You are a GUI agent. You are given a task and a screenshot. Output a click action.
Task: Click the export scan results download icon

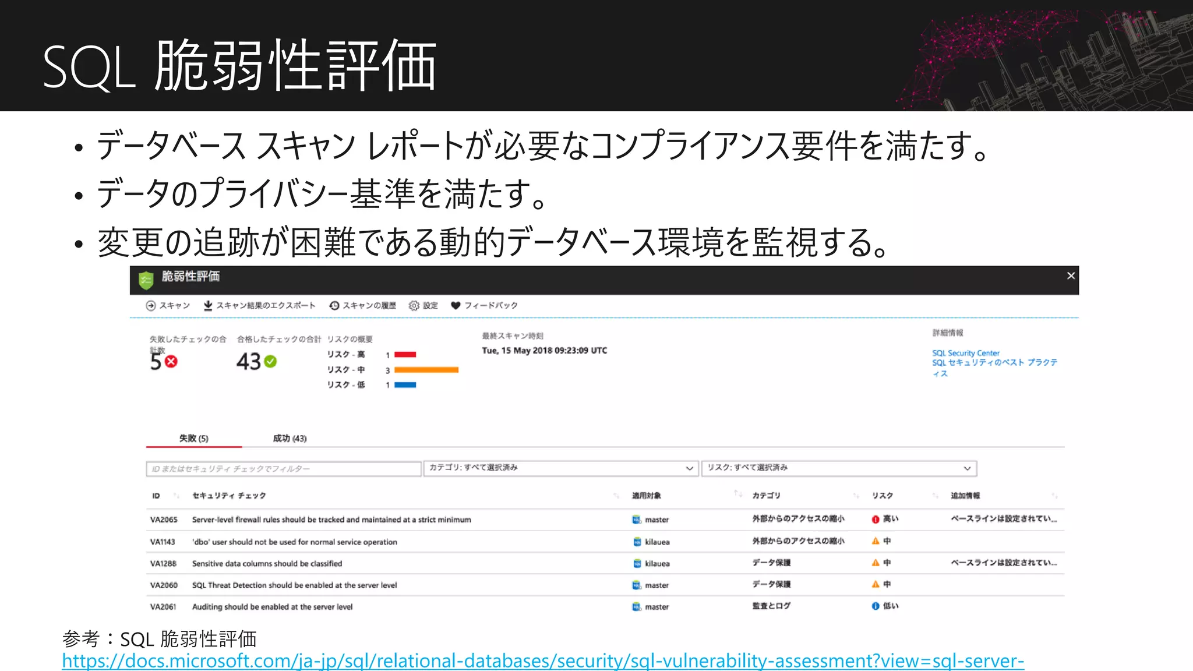[208, 306]
